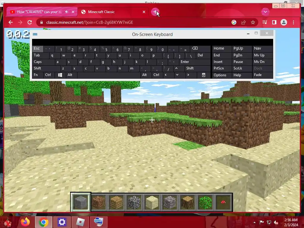
Task: Click the Chrome taskbar icon
Action: click(44, 222)
